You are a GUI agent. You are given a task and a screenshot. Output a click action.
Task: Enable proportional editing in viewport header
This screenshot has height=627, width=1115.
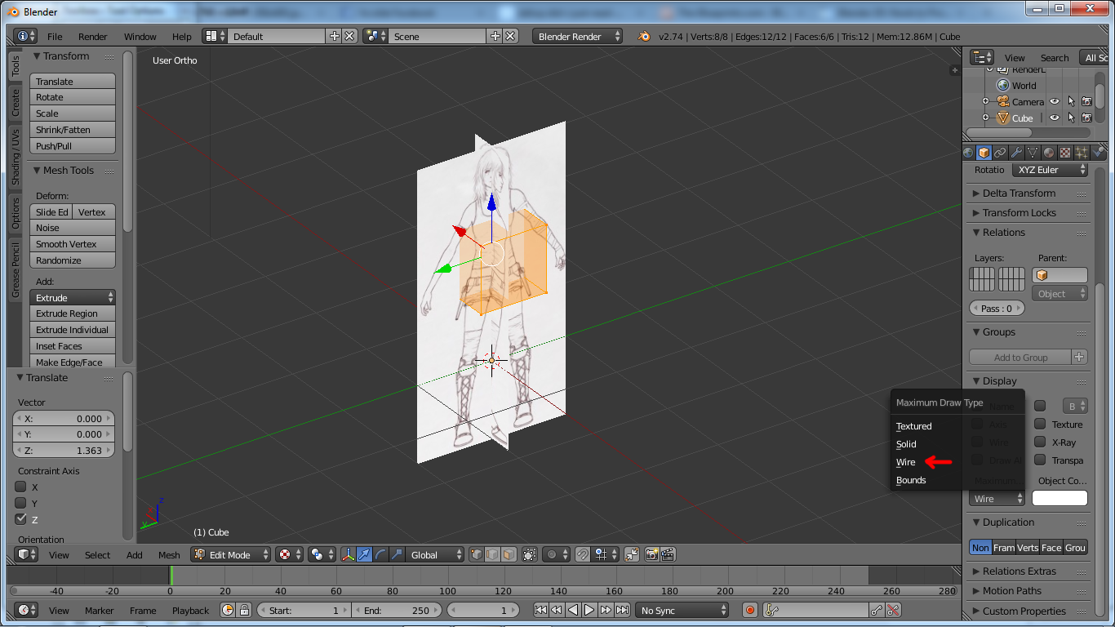551,554
